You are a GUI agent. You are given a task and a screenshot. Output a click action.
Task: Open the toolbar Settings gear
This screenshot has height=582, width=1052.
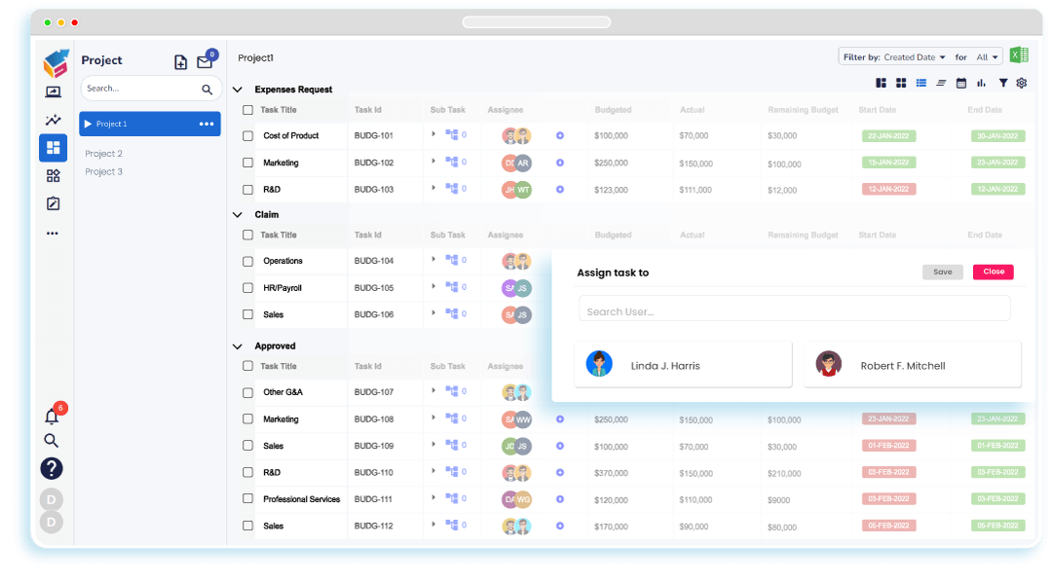[x=1021, y=83]
